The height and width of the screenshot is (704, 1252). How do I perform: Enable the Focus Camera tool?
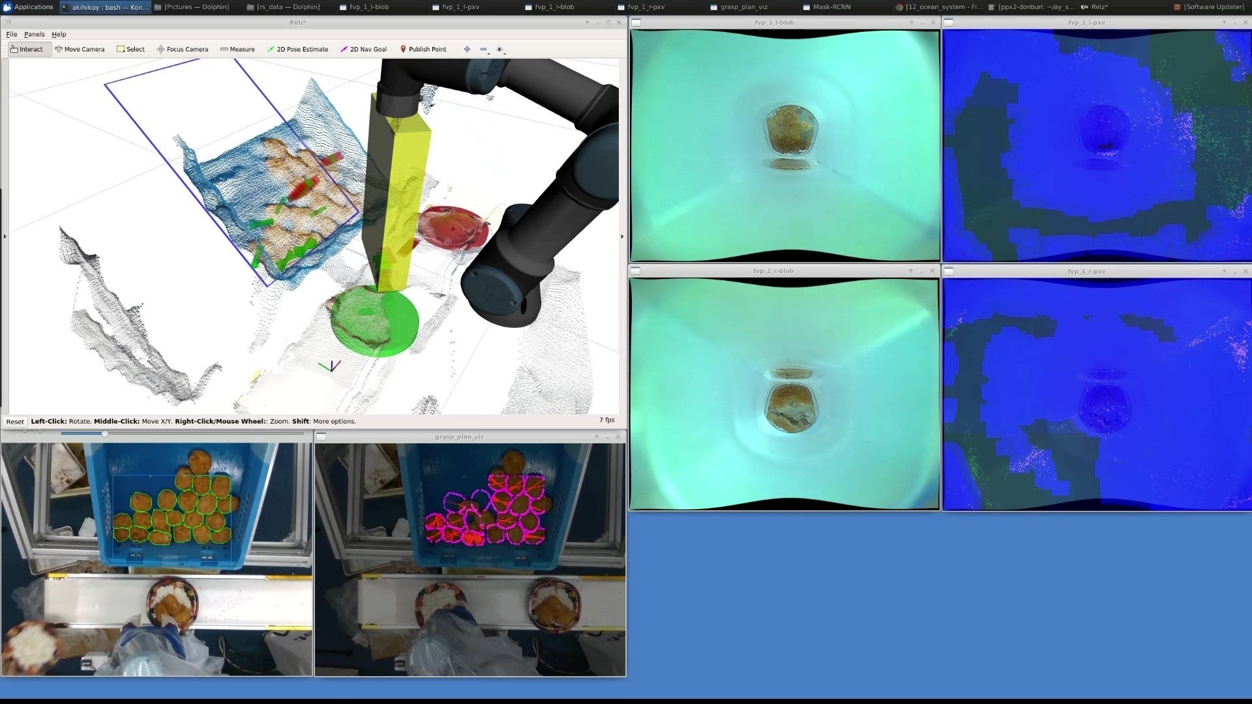(182, 49)
